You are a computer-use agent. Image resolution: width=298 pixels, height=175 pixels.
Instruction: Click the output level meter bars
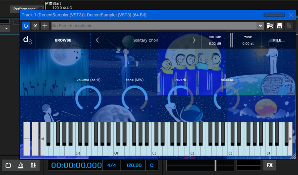(x=232, y=40)
